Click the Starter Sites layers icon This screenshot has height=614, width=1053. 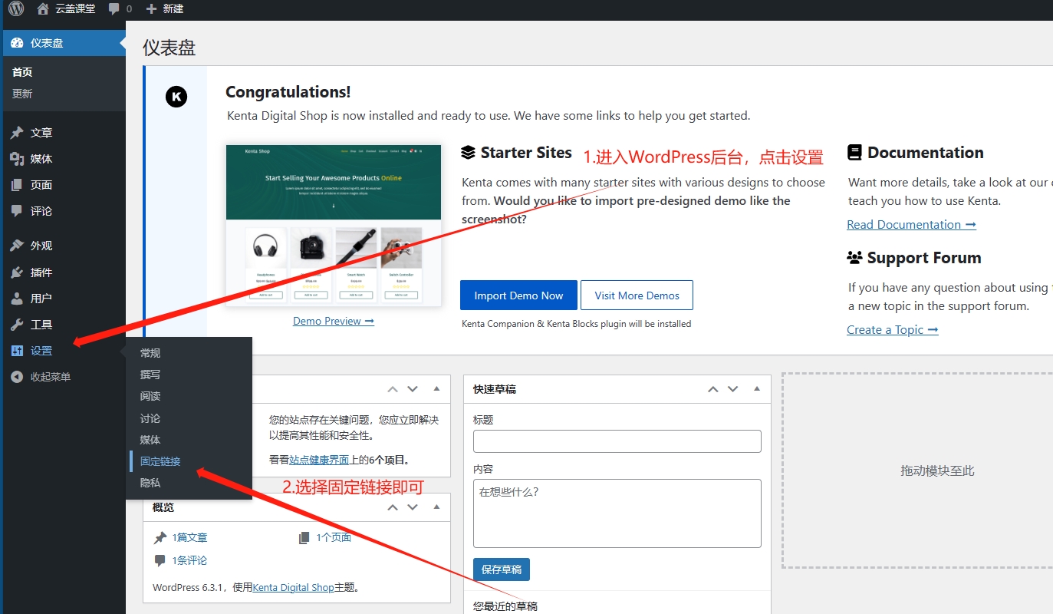coord(468,153)
